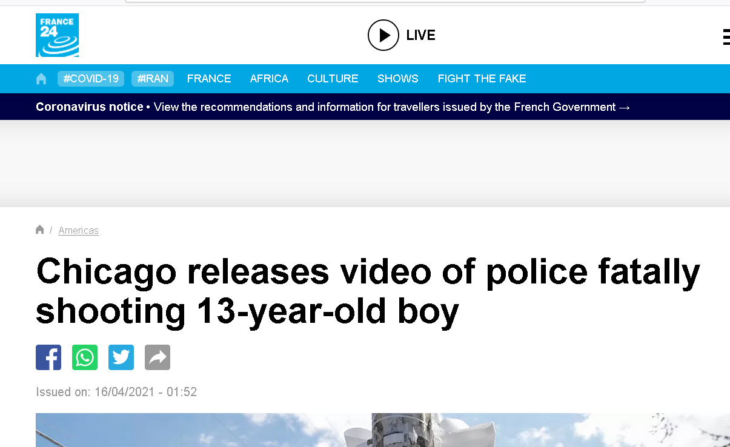Open the #IRAN tag
730x447 pixels.
coord(153,79)
